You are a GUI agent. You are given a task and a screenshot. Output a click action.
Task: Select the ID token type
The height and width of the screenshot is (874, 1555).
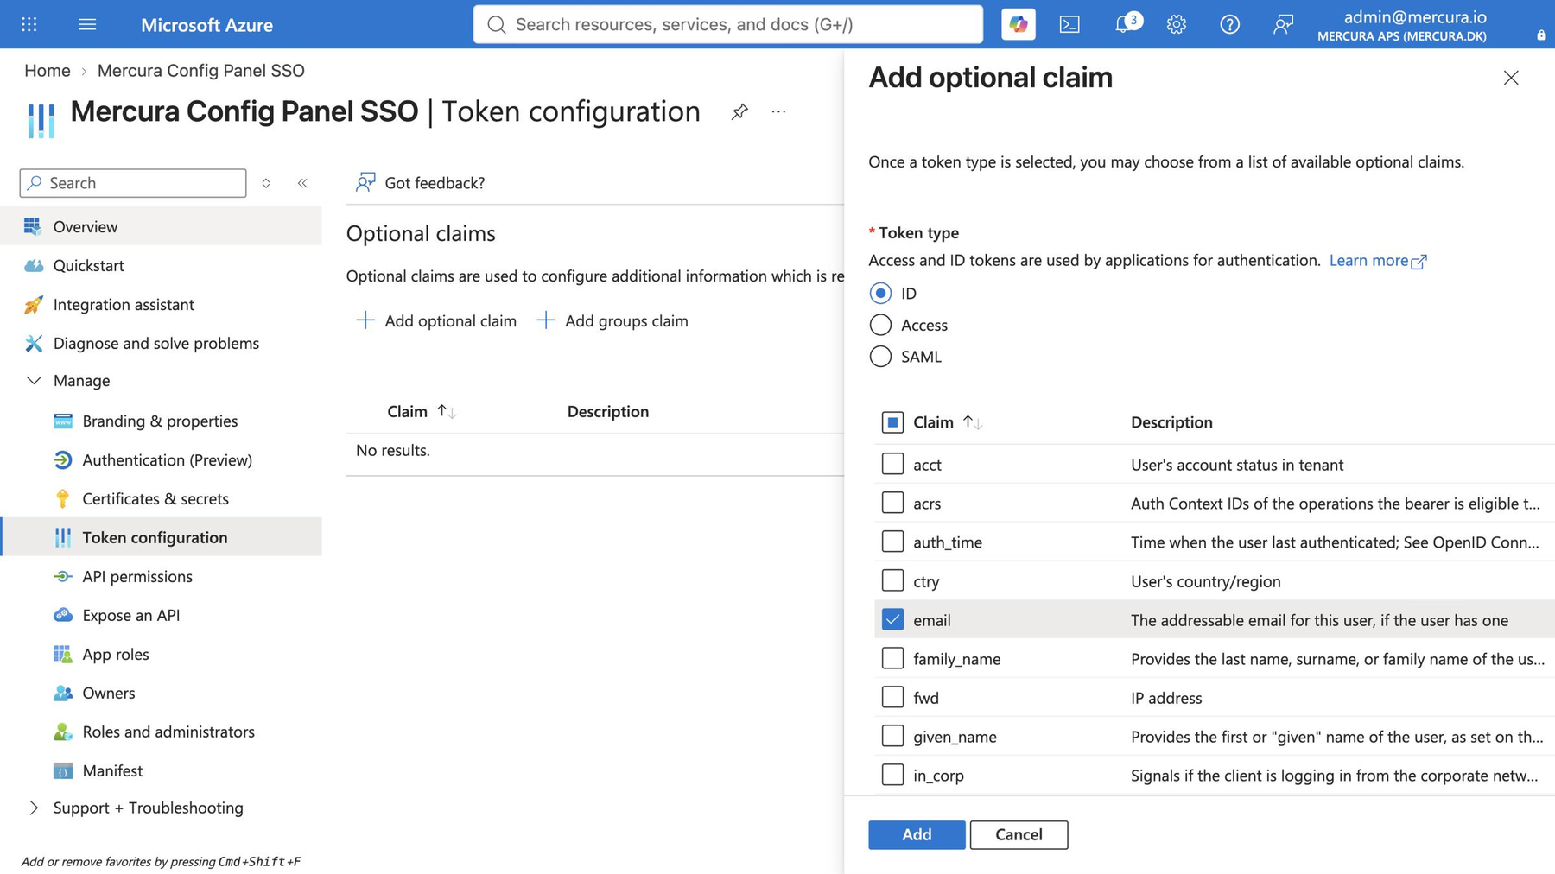point(880,294)
